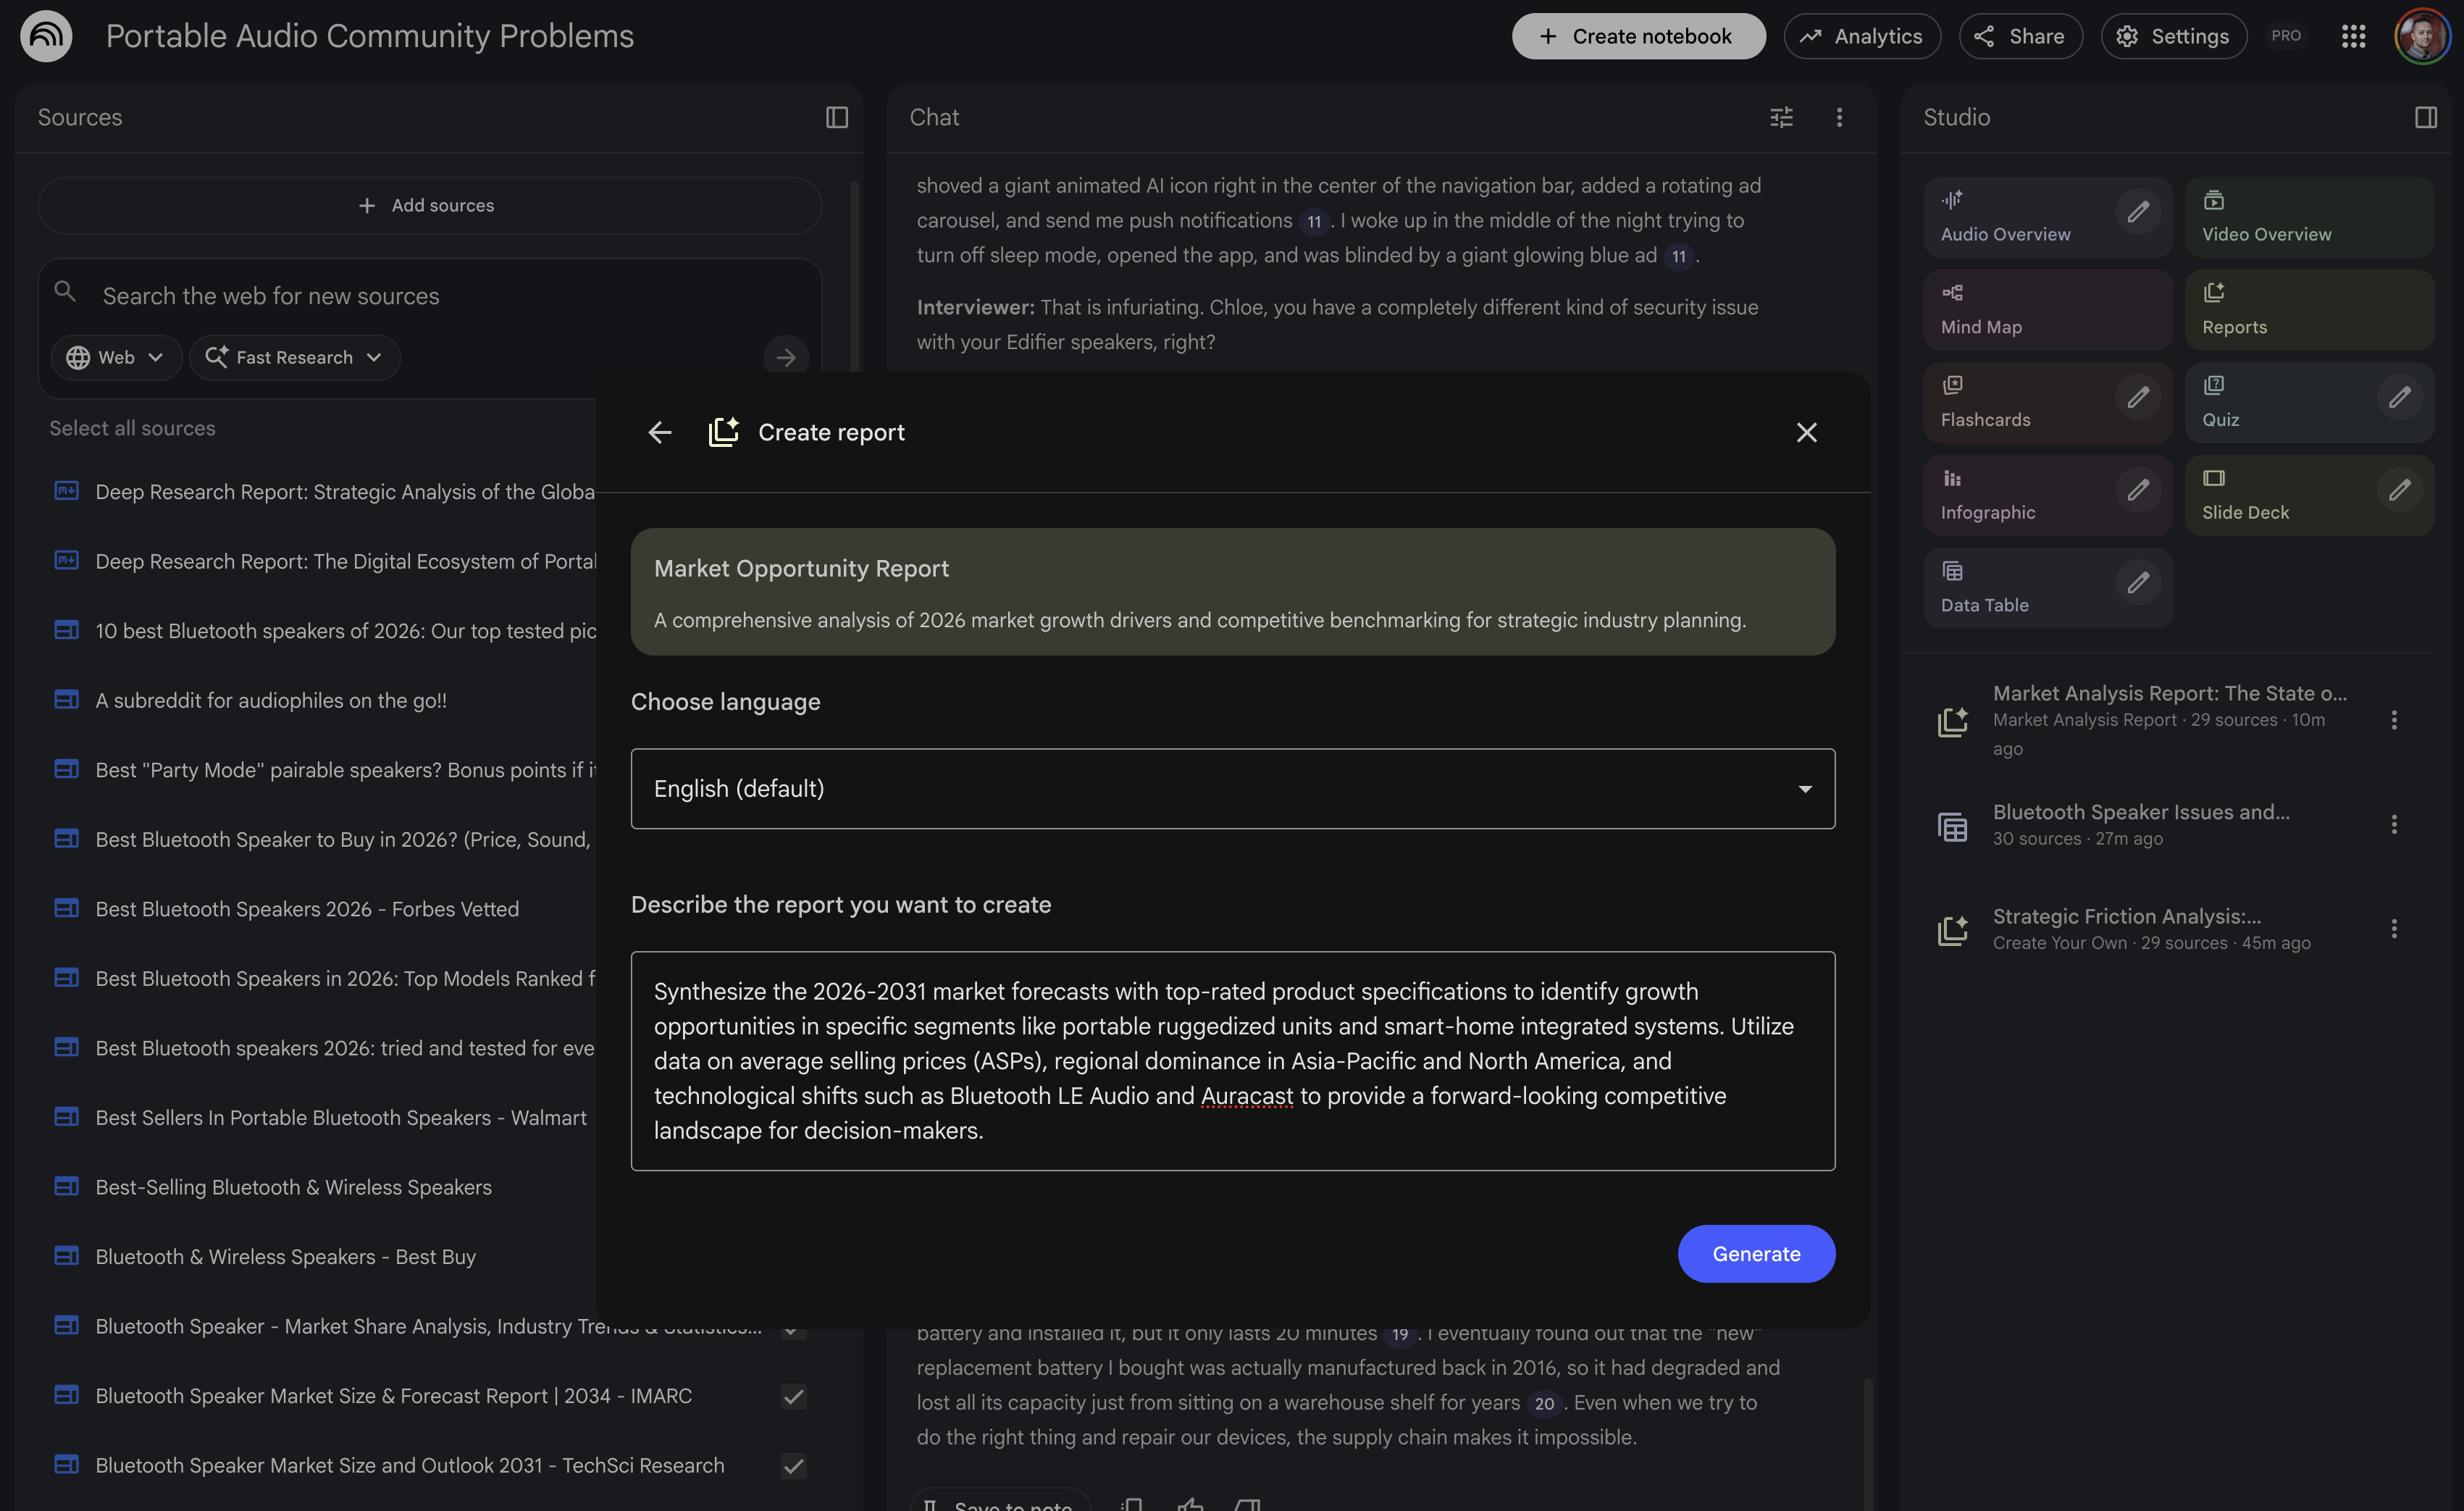Screen dimensions: 2464x1511
Task: Edit Slide Deck settings pencil
Action: (x=2399, y=490)
